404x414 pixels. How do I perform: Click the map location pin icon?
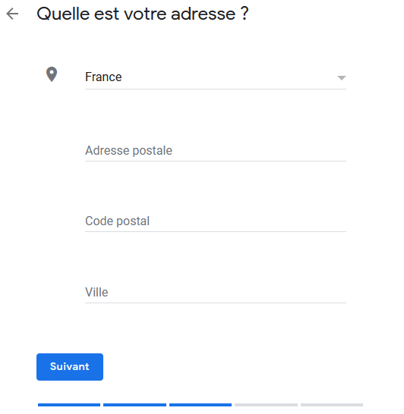point(52,74)
